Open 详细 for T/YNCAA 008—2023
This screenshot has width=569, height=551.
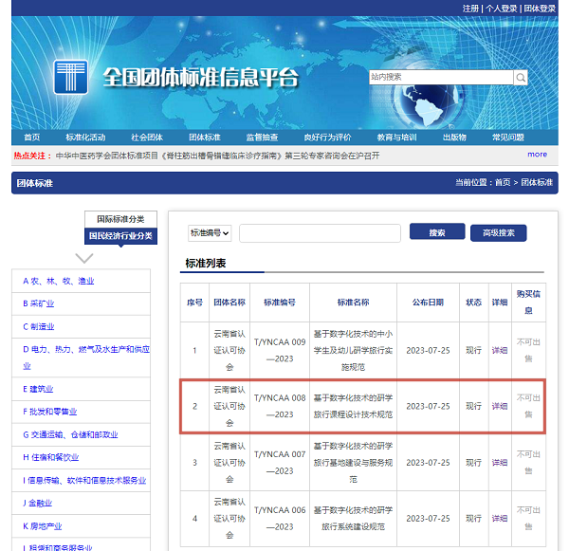pos(500,406)
